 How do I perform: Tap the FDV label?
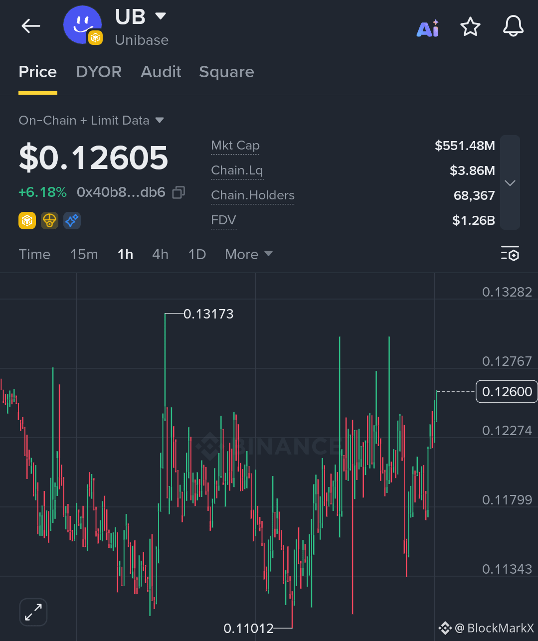[223, 220]
